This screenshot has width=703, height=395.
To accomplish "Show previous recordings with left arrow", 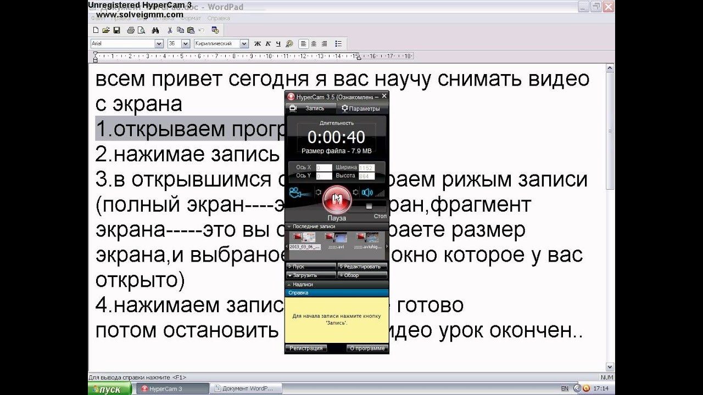I will [287, 246].
